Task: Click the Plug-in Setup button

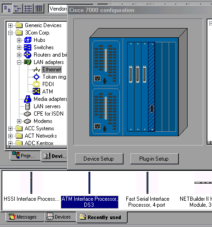Action: point(154,159)
